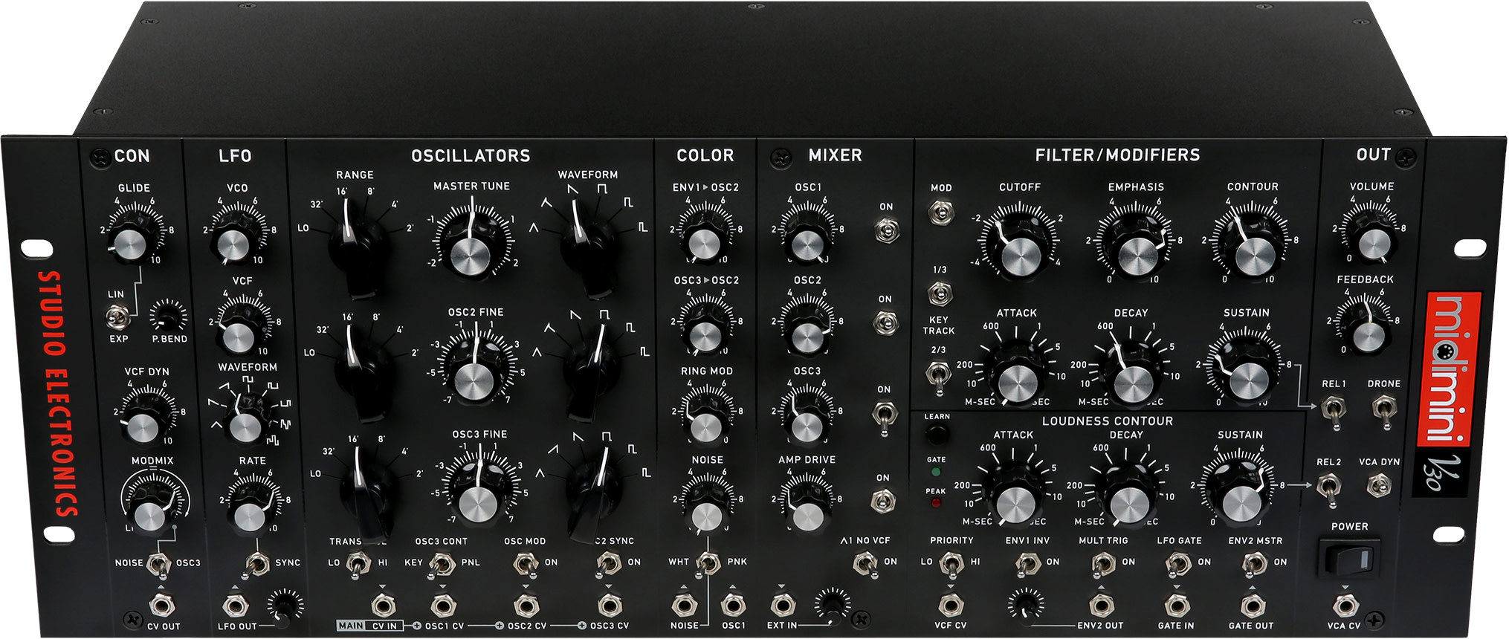Click the MODMIX knob
1509x639 pixels.
point(152,509)
